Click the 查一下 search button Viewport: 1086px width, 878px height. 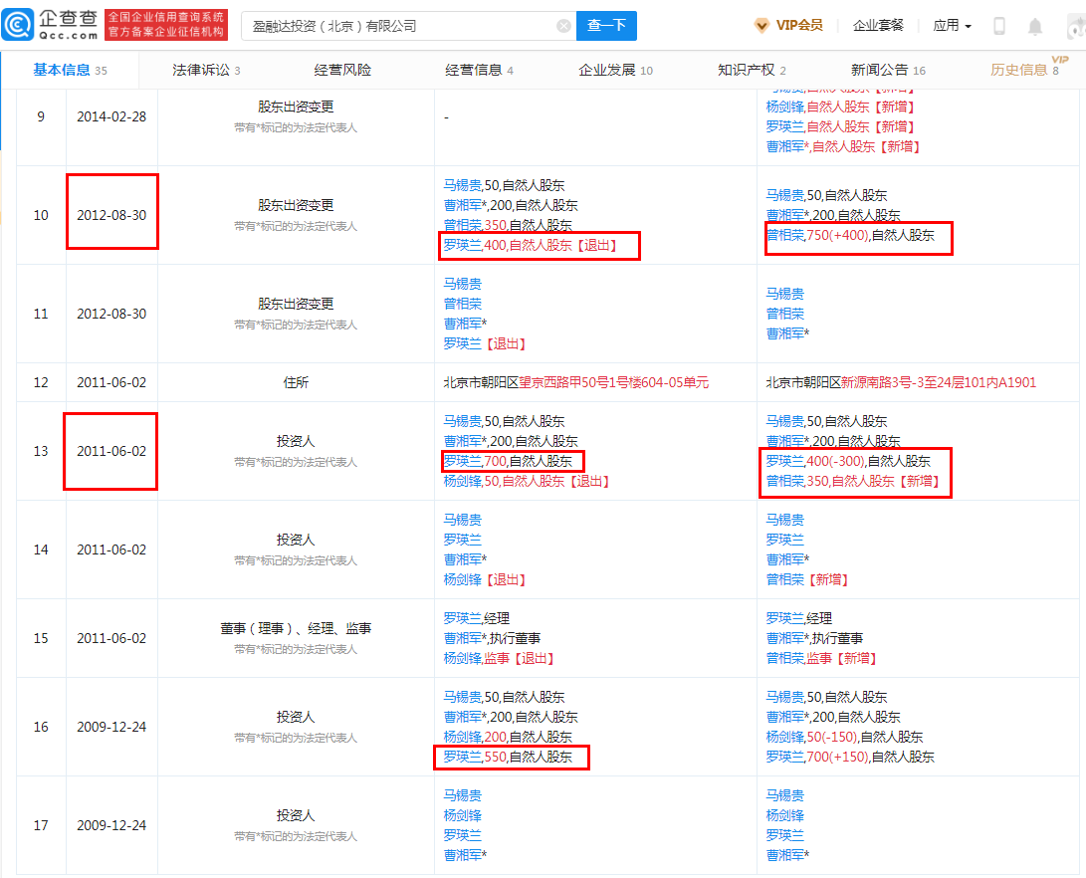[606, 24]
